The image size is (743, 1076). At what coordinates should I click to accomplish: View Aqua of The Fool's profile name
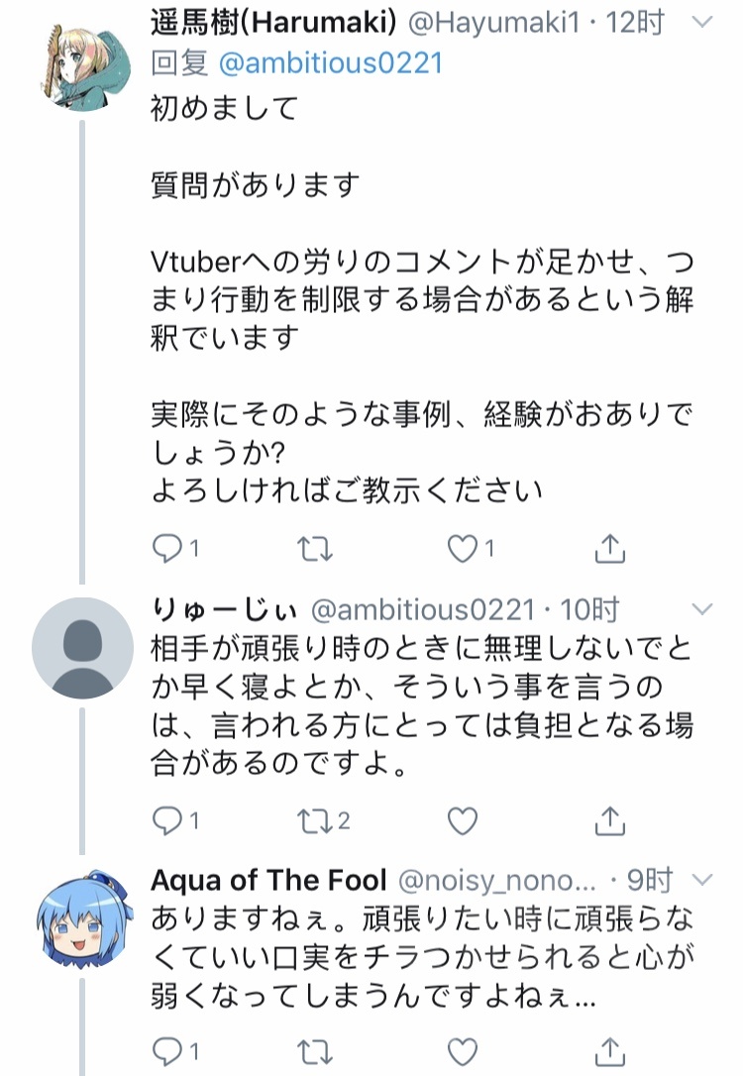click(x=267, y=880)
